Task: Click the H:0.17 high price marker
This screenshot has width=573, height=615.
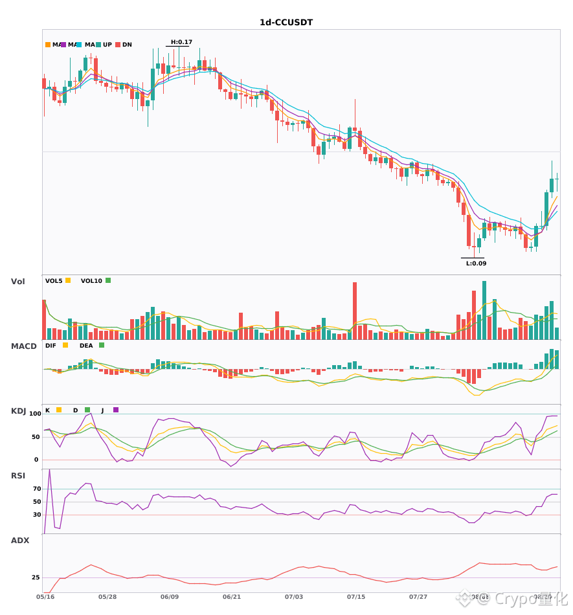Action: 181,42
